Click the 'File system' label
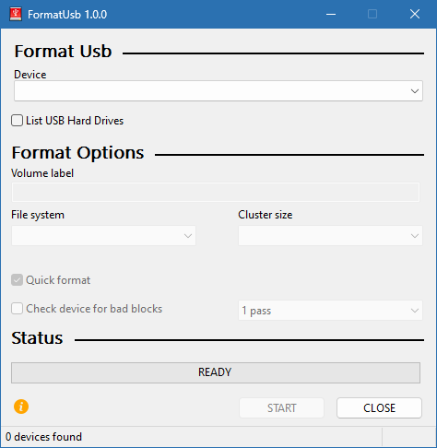The height and width of the screenshot is (448, 437). click(x=38, y=215)
